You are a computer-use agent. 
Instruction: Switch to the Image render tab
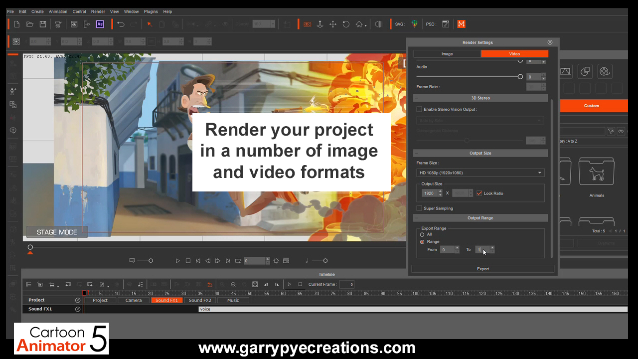click(x=447, y=54)
